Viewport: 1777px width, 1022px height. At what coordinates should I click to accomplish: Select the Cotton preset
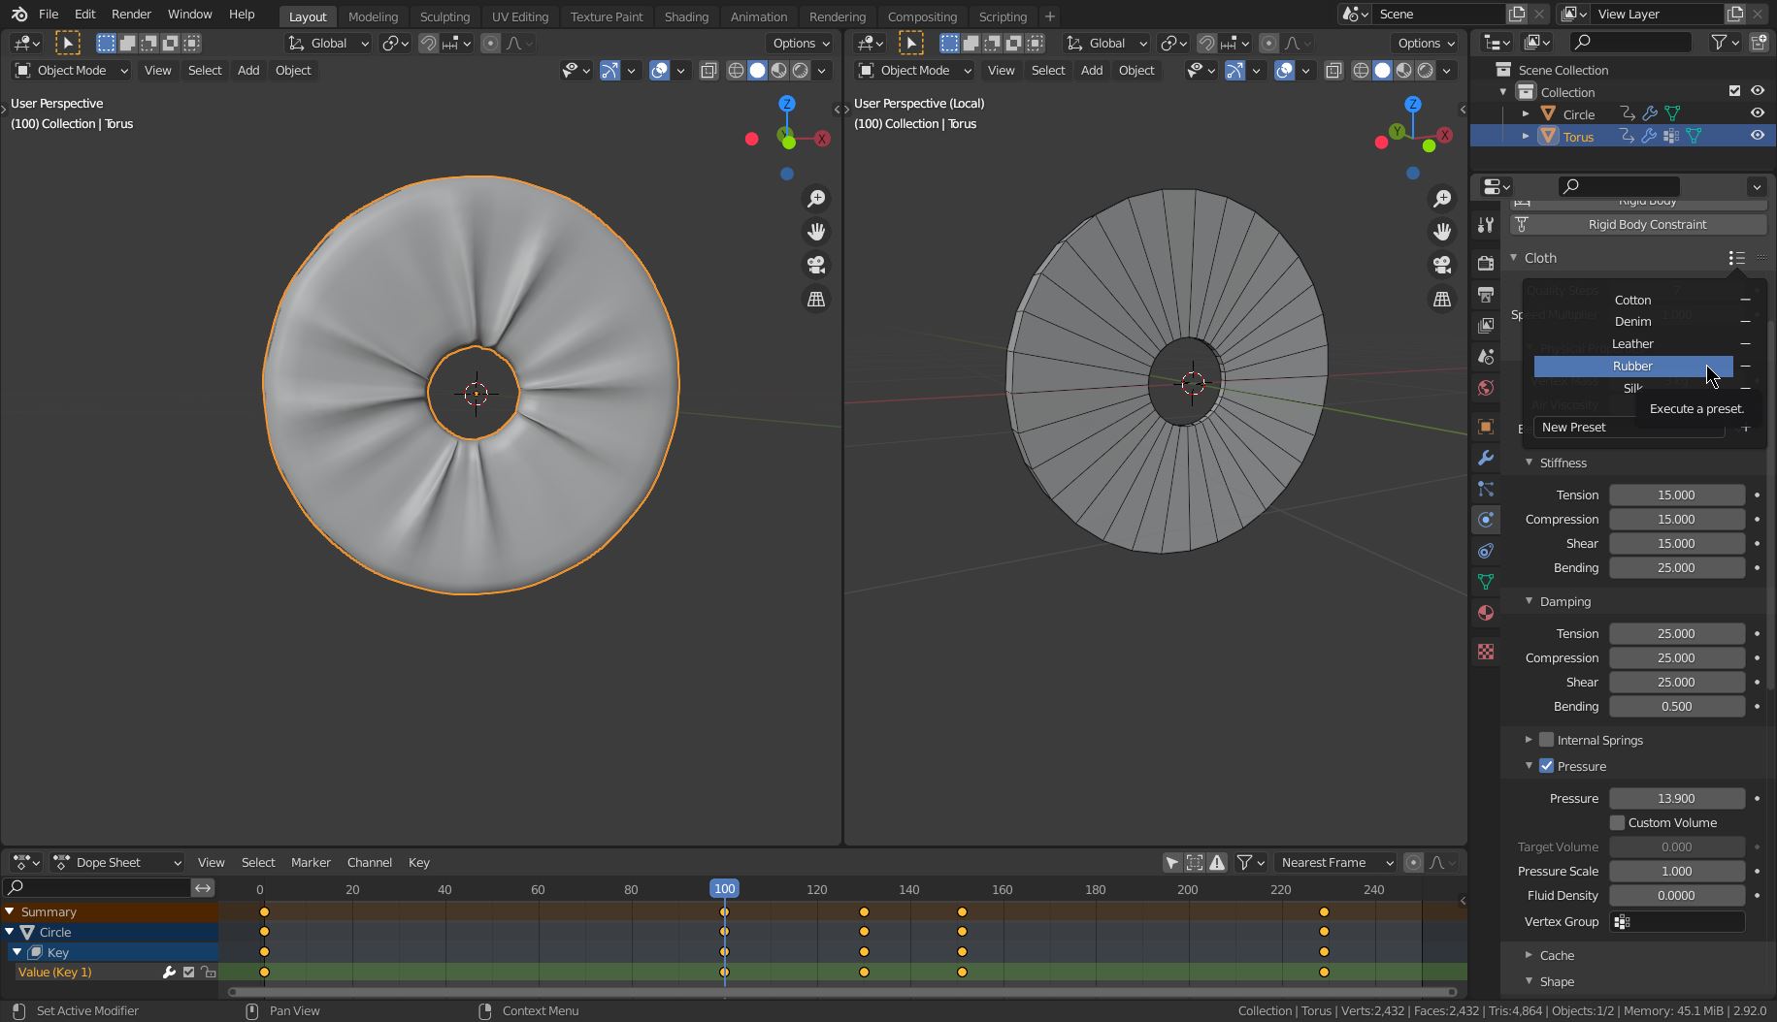tap(1632, 300)
